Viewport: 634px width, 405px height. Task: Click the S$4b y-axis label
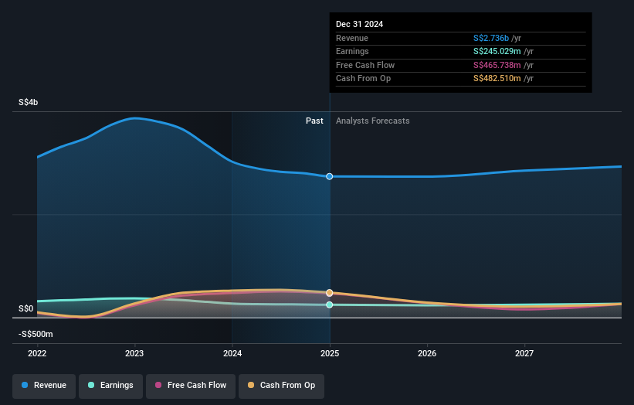point(29,102)
